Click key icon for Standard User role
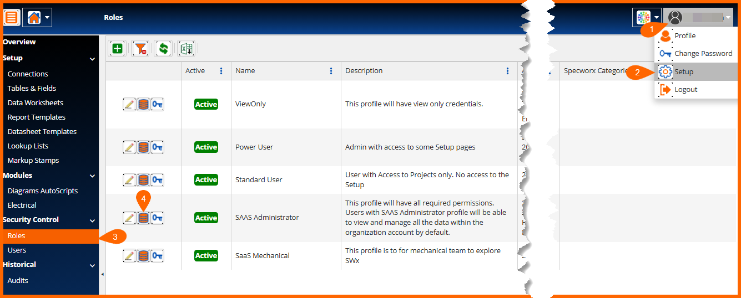Screen dimensions: 741x298 158,179
